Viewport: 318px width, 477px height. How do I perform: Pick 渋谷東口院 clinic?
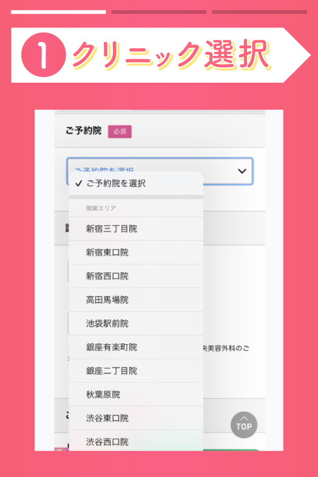tap(107, 418)
